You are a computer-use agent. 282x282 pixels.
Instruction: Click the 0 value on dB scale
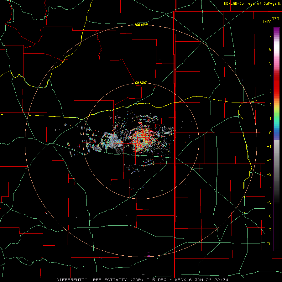click(x=270, y=133)
